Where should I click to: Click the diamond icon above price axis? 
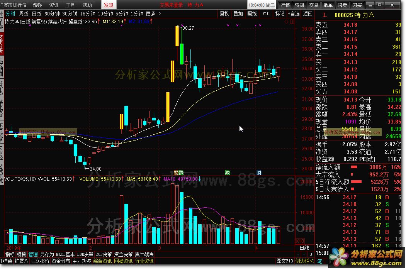tap(286, 22)
